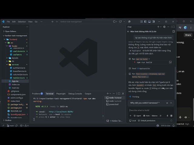Open Explorer views and more actions ellipsis
The image size is (194, 145).
coord(27,27)
